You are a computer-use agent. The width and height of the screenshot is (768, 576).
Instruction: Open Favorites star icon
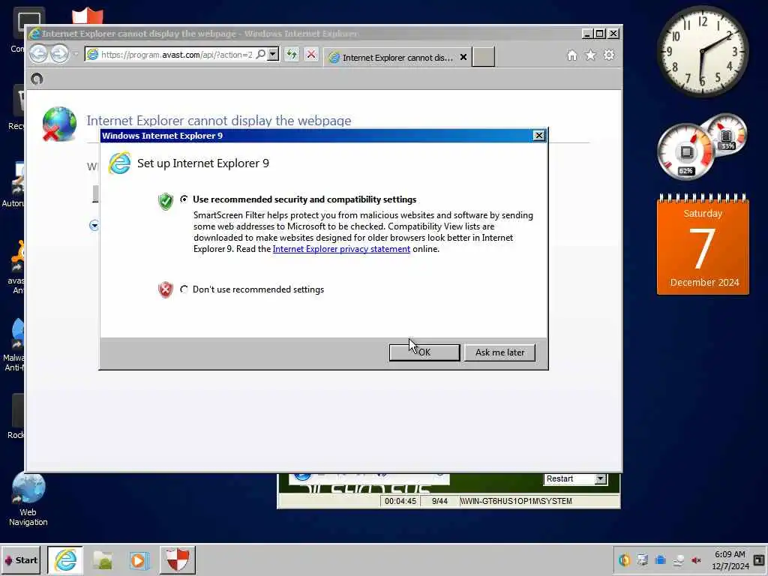pyautogui.click(x=591, y=55)
